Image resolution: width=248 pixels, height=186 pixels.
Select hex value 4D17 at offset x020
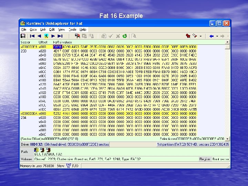pos(58,51)
